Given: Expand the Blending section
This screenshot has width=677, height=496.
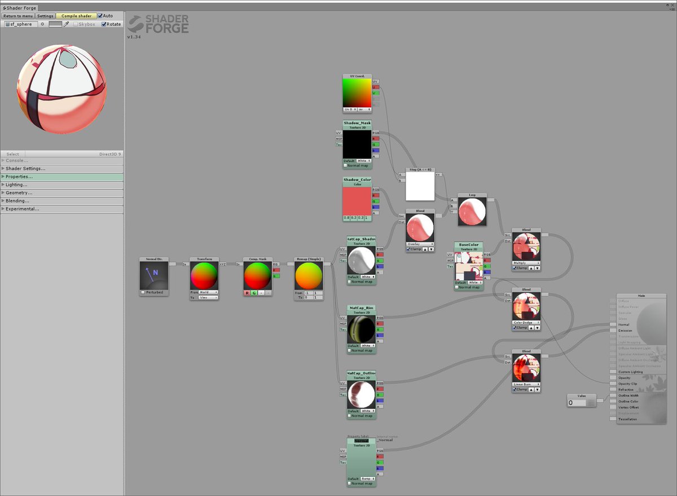Looking at the screenshot, I should (62, 201).
